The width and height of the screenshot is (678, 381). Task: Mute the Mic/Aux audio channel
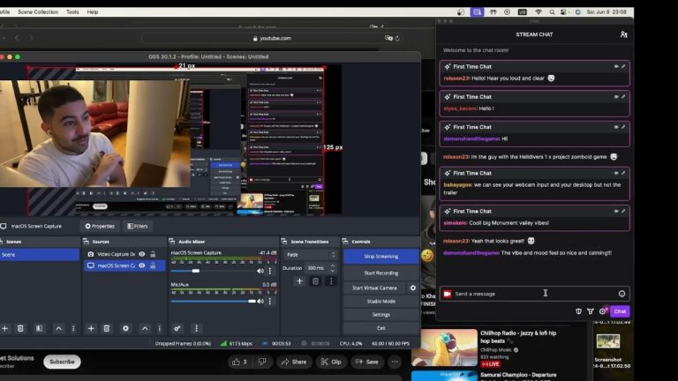(260, 301)
